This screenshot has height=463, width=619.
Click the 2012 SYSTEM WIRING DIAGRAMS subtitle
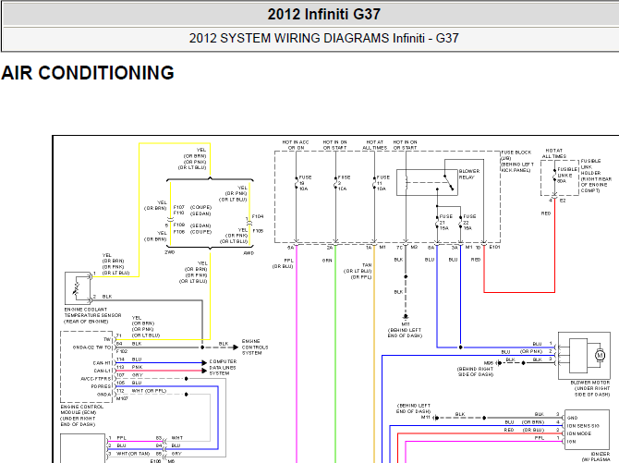(x=323, y=38)
